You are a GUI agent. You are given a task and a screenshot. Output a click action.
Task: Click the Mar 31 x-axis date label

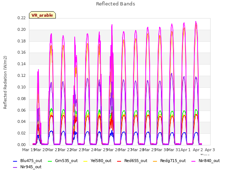(174, 150)
